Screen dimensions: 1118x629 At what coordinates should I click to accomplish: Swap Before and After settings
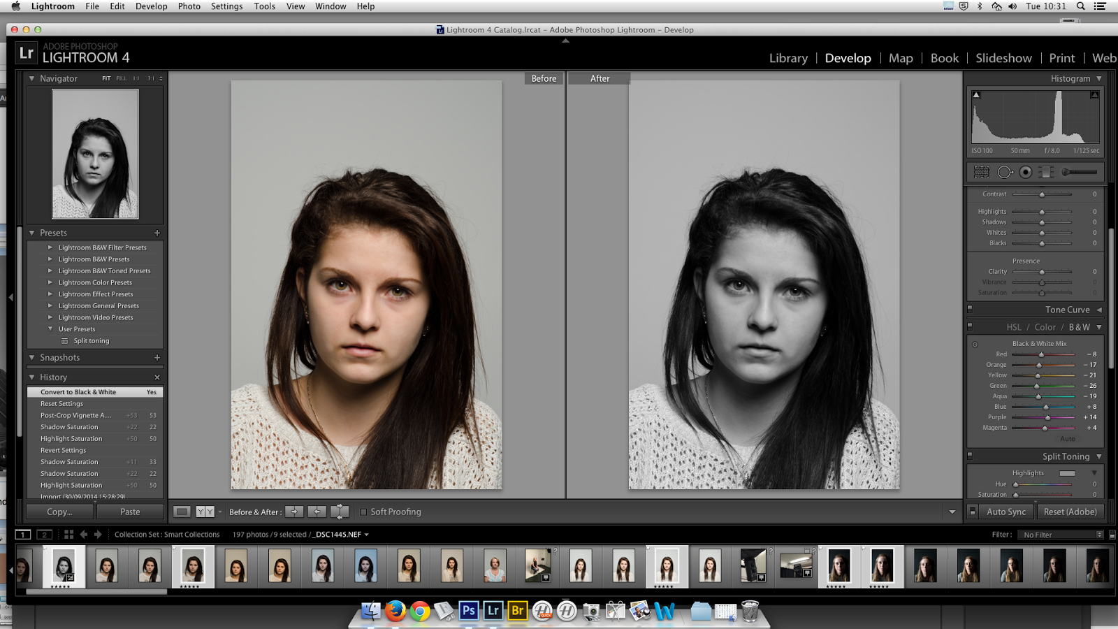[340, 512]
